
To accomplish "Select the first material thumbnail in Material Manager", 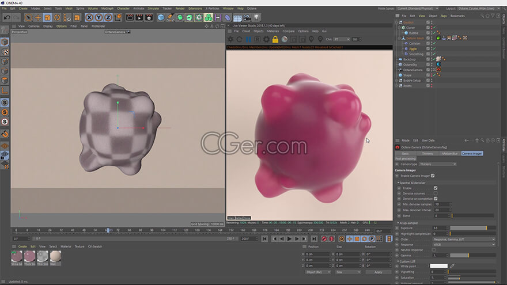I will tap(17, 257).
